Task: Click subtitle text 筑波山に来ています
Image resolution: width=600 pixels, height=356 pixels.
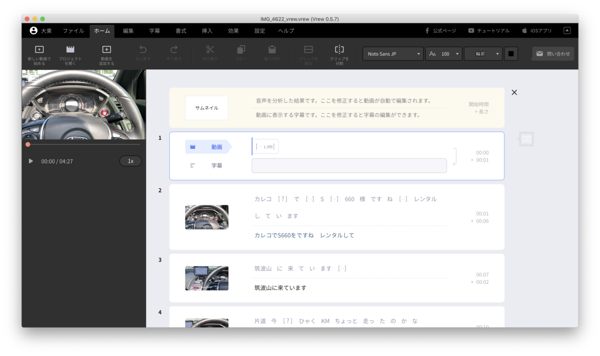Action: 280,288
